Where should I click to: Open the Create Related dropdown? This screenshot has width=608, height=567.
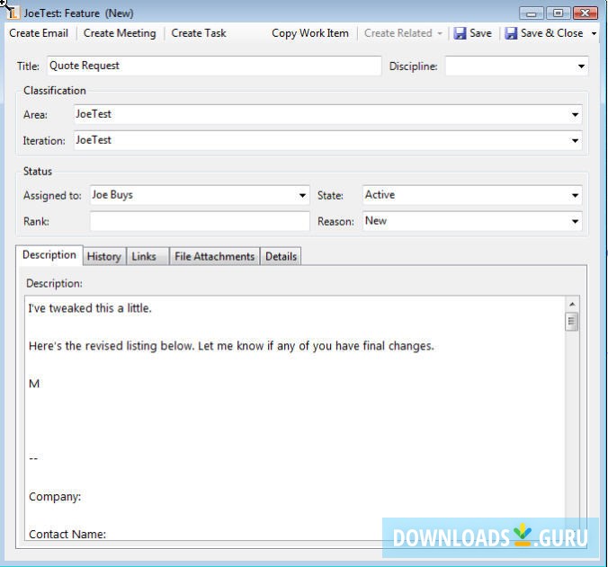[x=403, y=33]
